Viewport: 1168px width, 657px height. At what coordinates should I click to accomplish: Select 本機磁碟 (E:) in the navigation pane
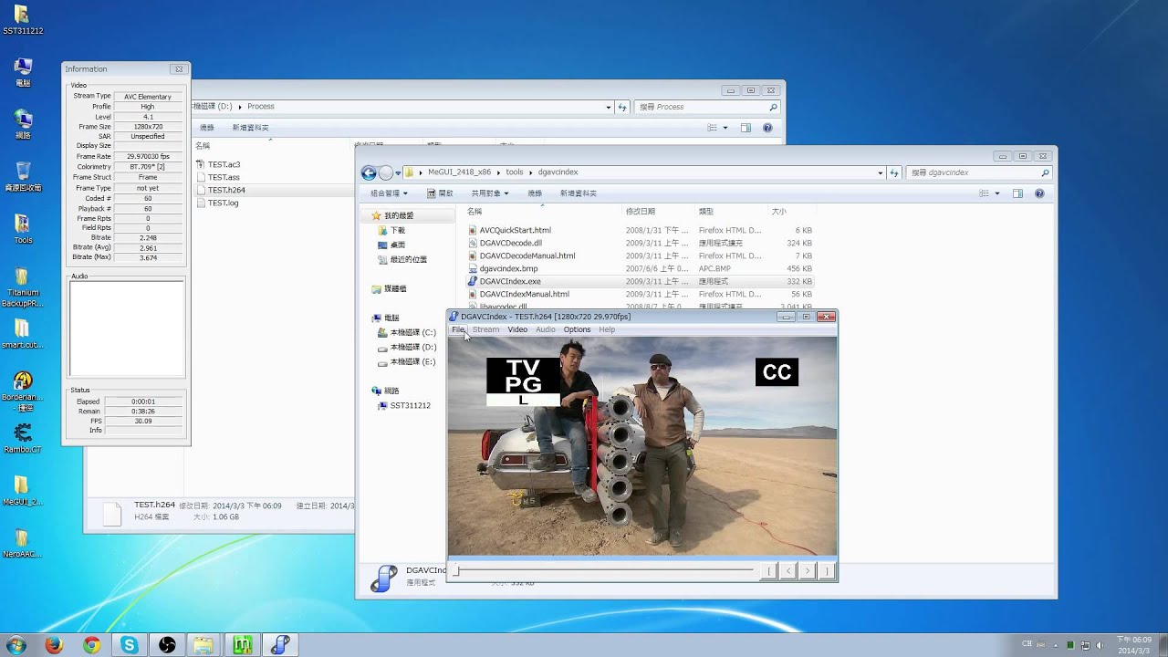413,361
